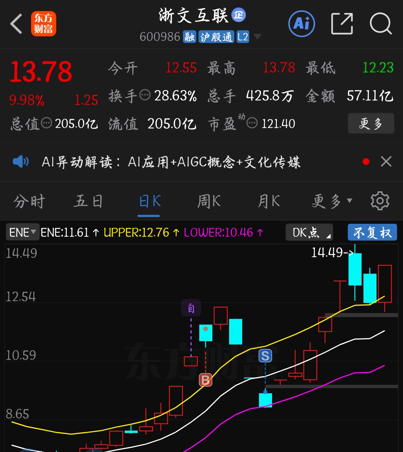403x452 pixels.
Task: Open the 东方财富 orange logo
Action: pyautogui.click(x=43, y=24)
